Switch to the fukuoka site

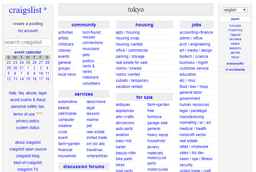tap(235, 26)
